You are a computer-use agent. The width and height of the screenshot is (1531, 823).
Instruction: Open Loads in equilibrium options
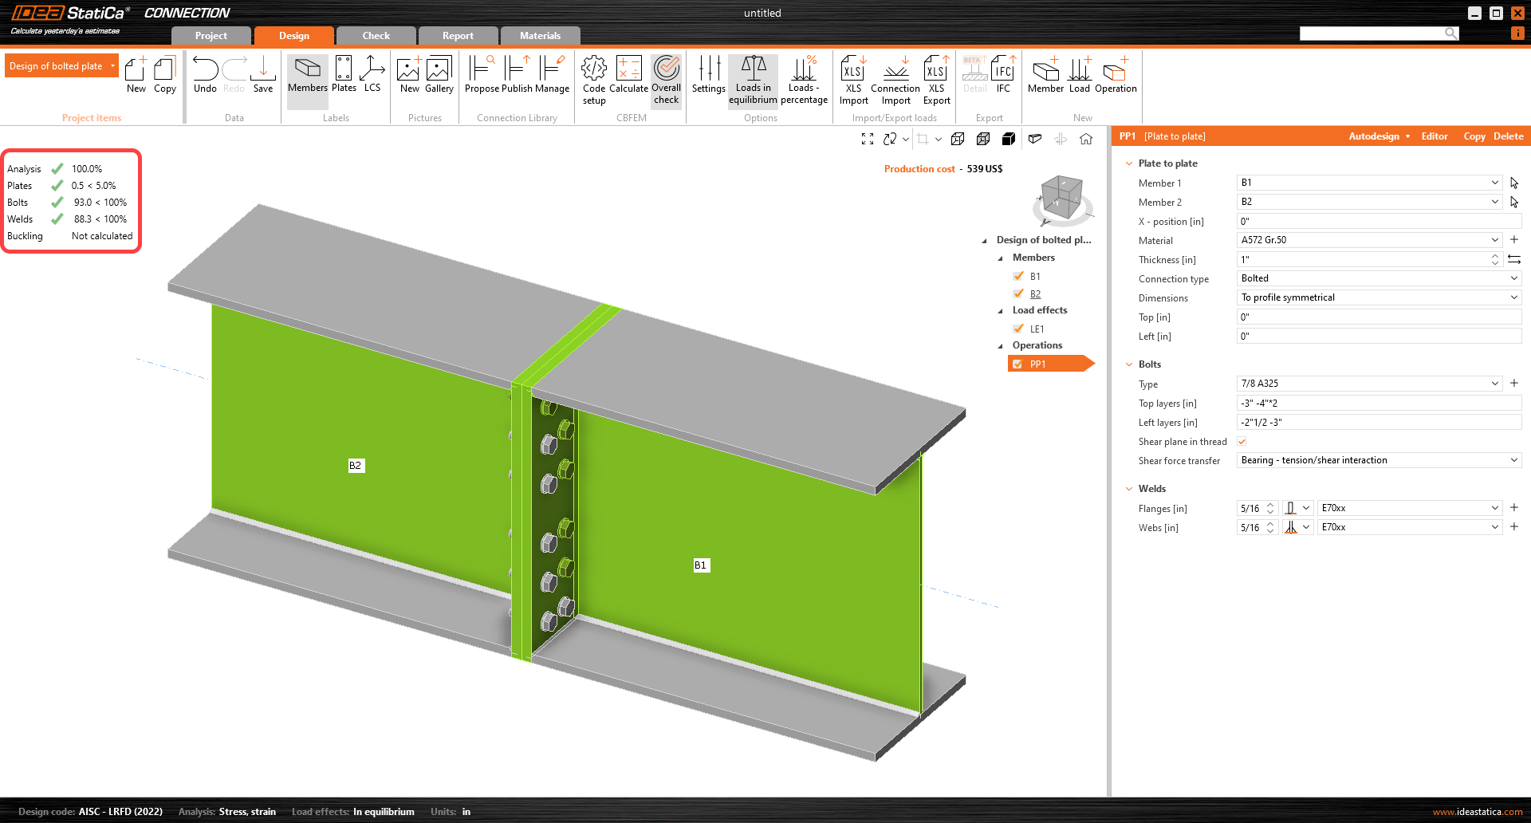[753, 80]
